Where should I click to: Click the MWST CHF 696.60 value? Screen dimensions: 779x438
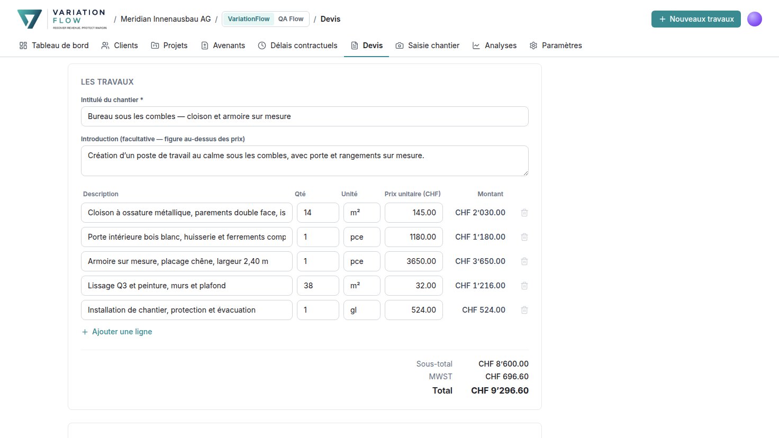tap(507, 377)
